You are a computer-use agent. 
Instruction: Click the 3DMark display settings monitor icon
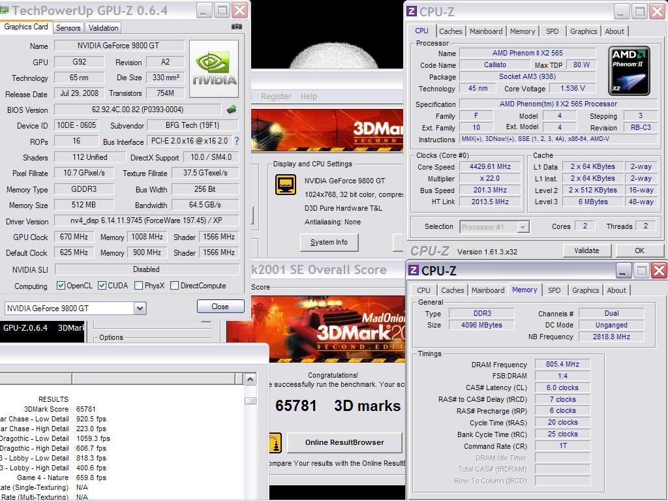286,185
